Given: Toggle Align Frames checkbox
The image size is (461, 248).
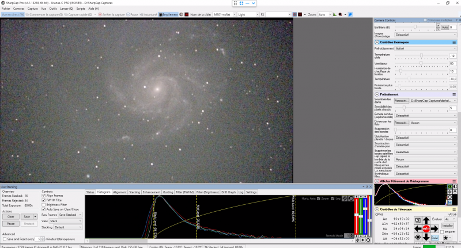Looking at the screenshot, I should [x=44, y=196].
